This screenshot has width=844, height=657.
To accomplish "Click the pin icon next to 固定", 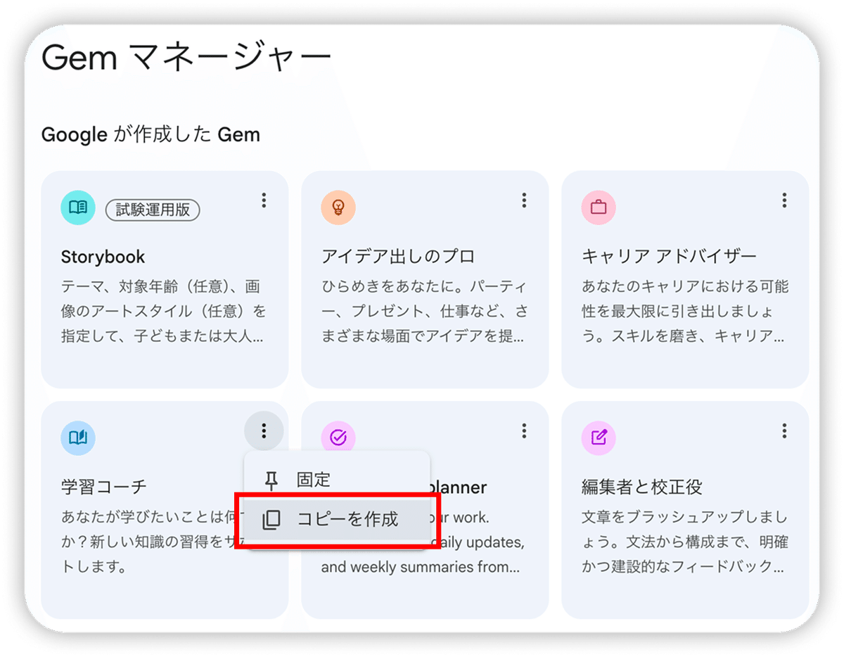I will (271, 480).
